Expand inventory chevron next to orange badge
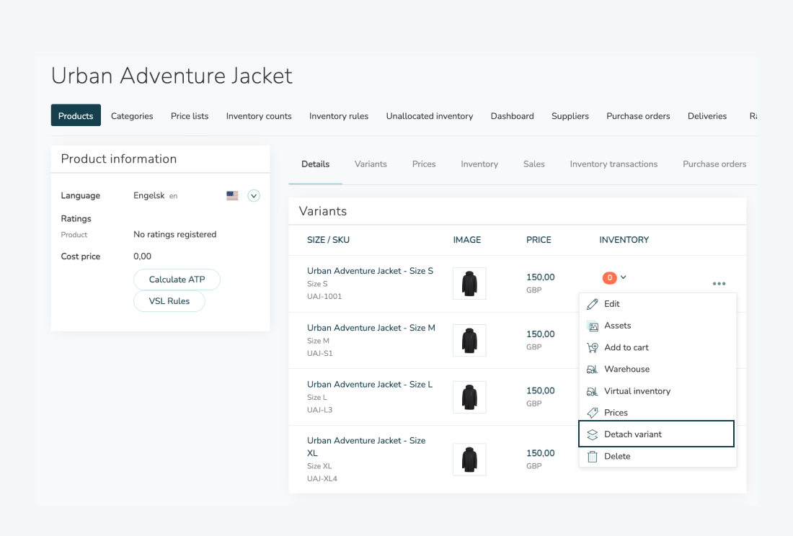793x536 pixels. coord(624,277)
